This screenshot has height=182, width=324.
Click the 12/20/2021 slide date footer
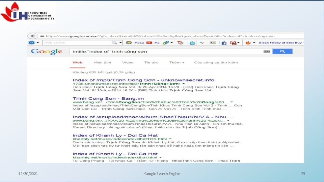28,174
